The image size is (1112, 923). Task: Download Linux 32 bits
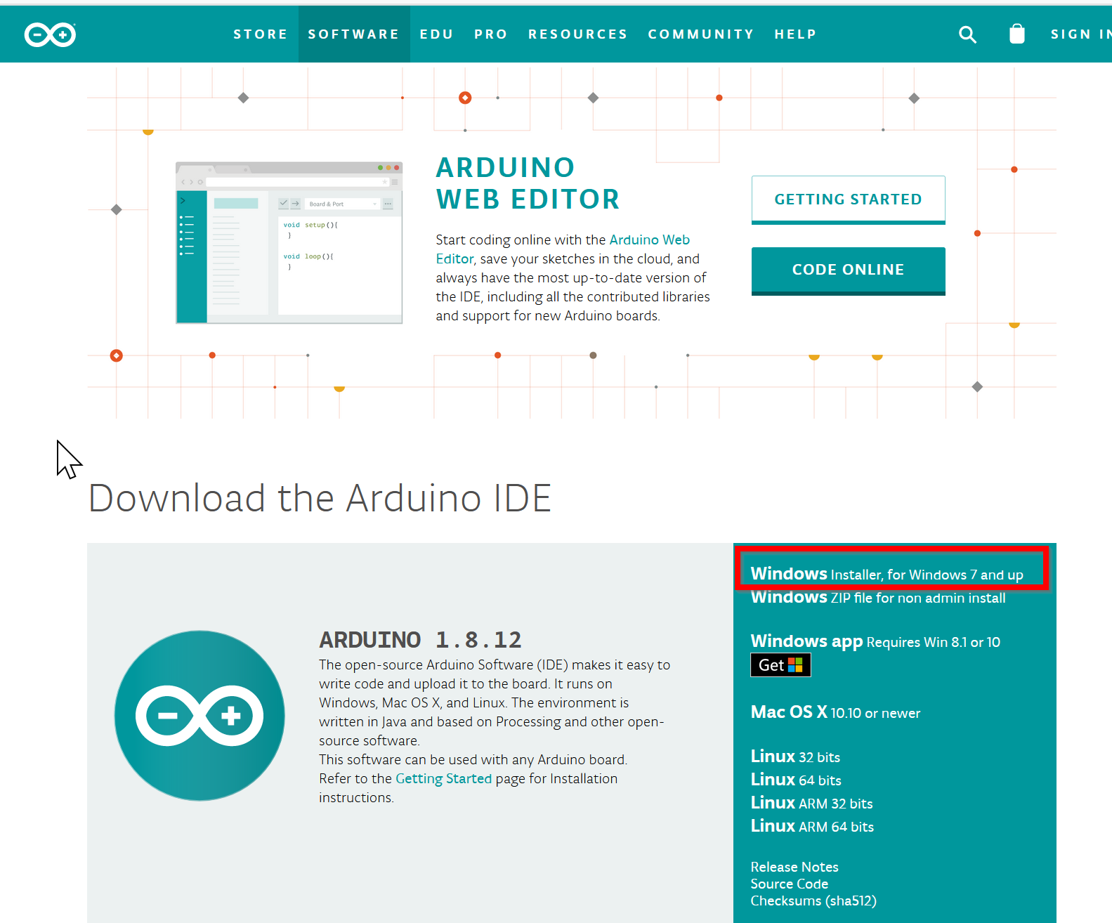click(x=795, y=757)
